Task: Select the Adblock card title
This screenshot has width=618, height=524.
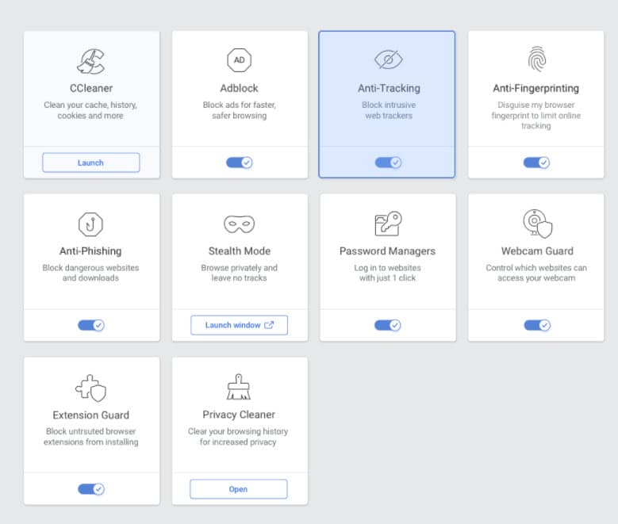Action: [x=240, y=88]
